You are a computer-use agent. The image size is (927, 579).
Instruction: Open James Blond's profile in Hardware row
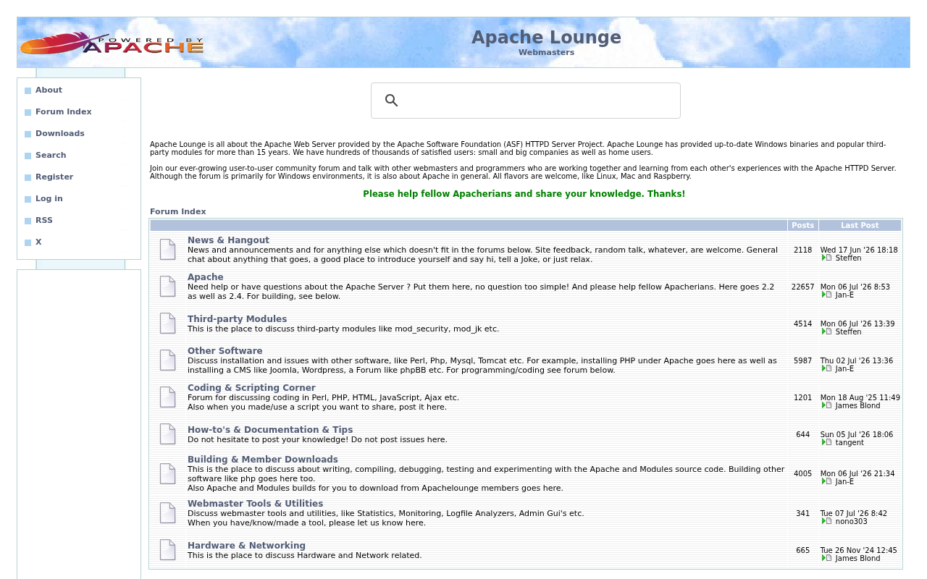point(857,559)
